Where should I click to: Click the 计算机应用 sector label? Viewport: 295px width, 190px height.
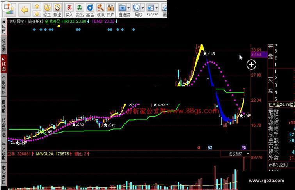click(278, 165)
